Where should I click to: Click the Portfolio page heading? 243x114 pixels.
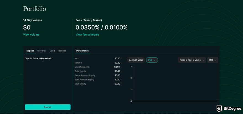pos(35,9)
